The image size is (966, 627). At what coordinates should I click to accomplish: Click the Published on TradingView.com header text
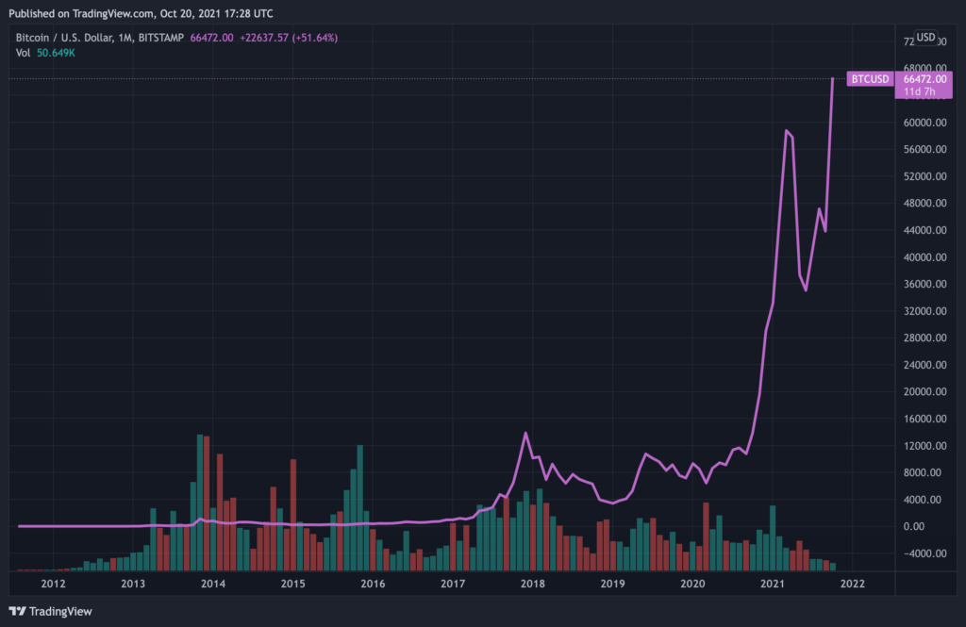coord(141,13)
